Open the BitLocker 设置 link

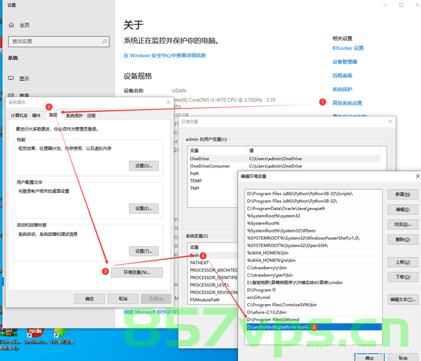347,48
